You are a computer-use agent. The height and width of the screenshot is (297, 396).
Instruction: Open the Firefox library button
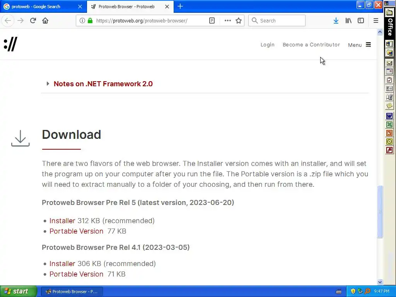click(x=348, y=20)
